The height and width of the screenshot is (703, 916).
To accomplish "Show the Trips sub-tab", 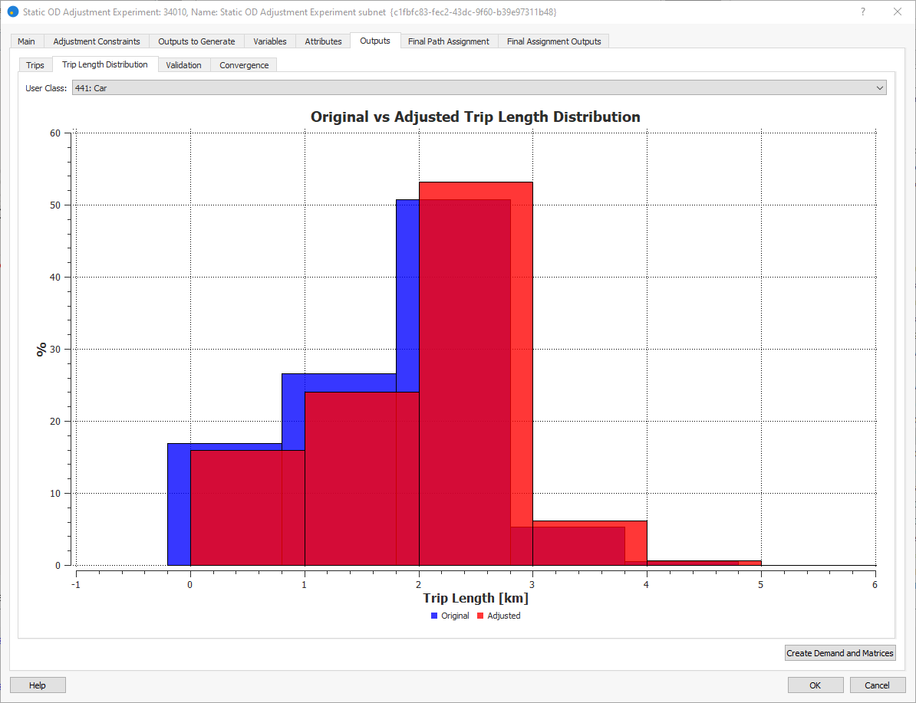I will pos(35,65).
